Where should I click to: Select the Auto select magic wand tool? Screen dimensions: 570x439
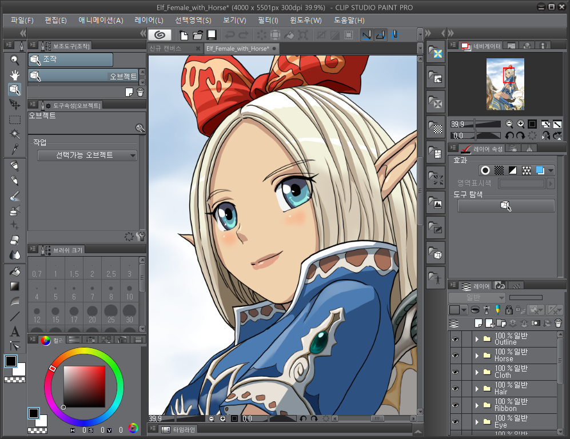[14, 134]
